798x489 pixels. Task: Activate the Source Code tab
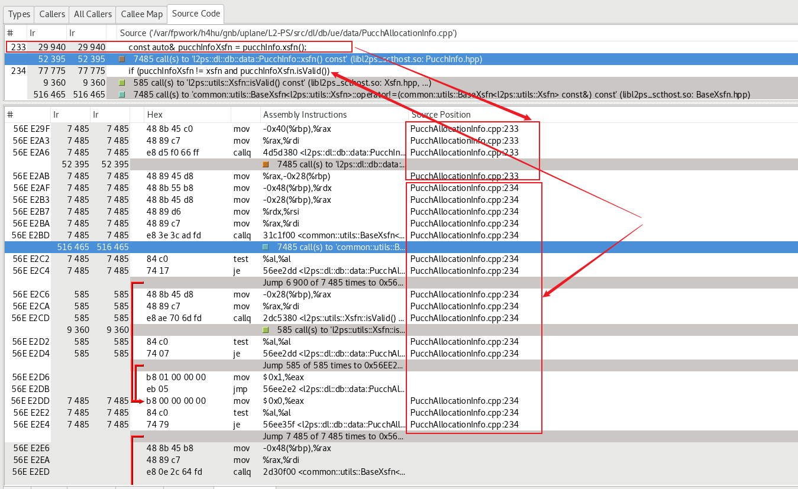[x=195, y=14]
